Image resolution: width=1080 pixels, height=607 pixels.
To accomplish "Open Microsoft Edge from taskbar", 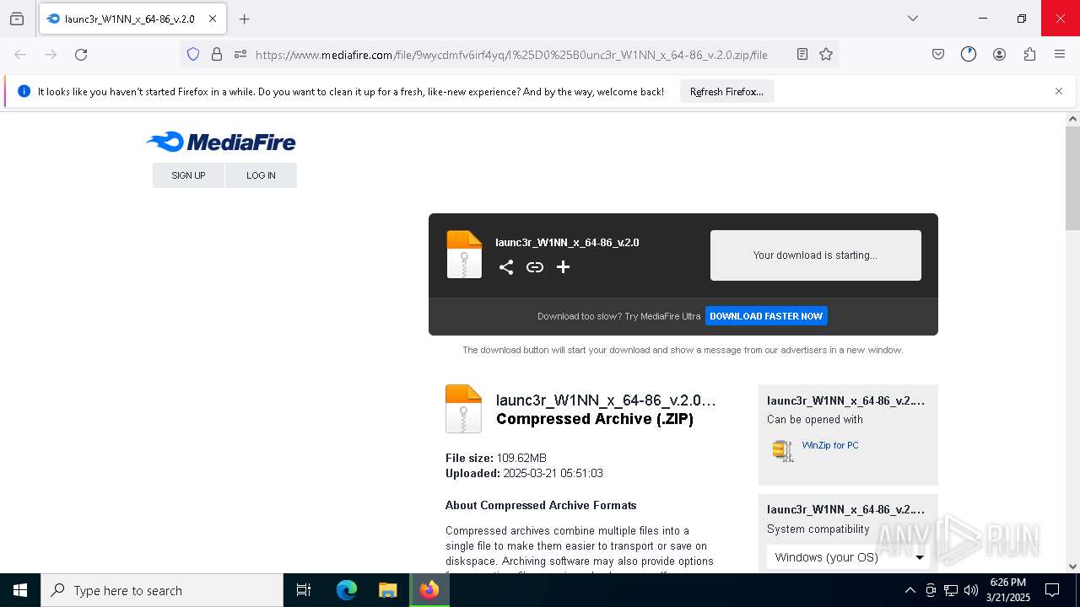I will (347, 590).
